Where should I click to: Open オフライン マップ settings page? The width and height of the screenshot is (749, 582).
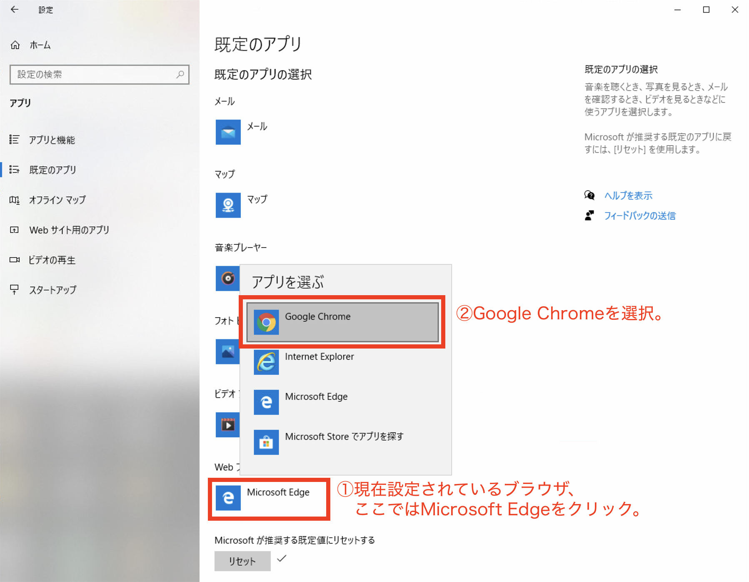[100, 200]
